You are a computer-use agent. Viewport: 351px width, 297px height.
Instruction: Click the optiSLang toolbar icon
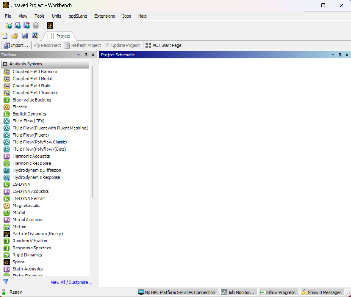[x=50, y=25]
